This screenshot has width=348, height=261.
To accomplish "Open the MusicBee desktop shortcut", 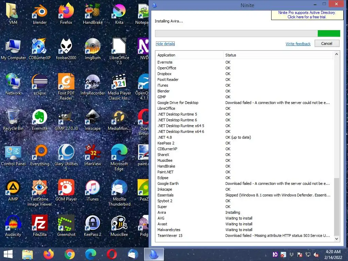I will (x=119, y=226).
